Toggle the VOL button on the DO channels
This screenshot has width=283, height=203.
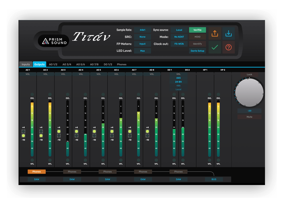coord(178,74)
